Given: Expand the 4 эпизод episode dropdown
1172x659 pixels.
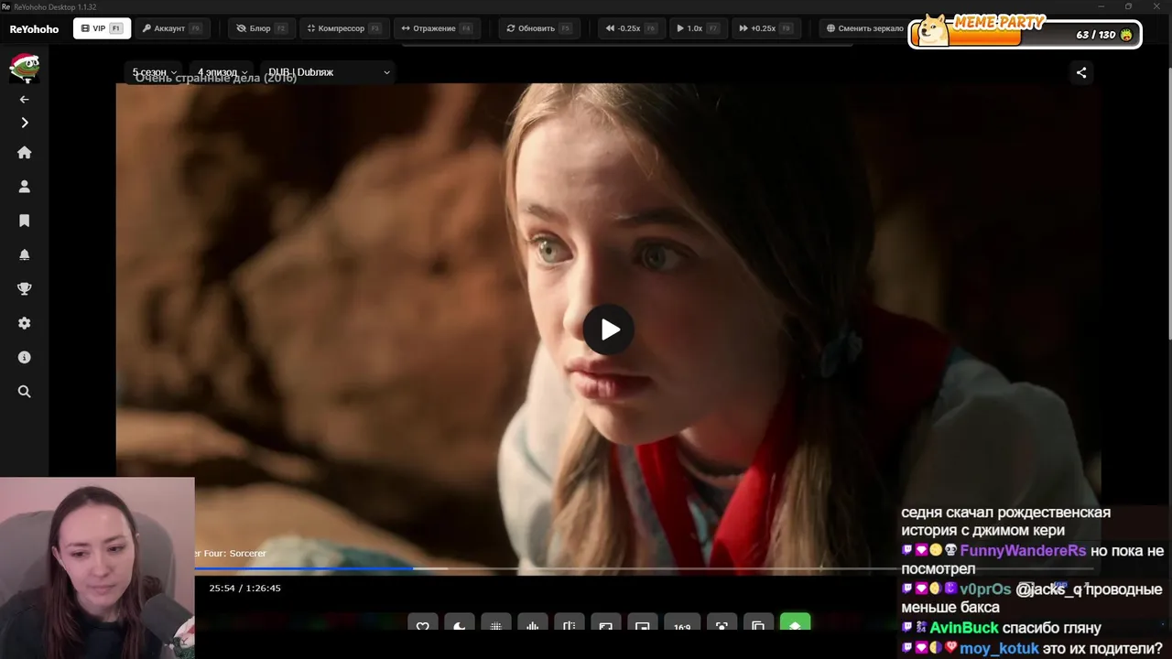Looking at the screenshot, I should tap(222, 72).
